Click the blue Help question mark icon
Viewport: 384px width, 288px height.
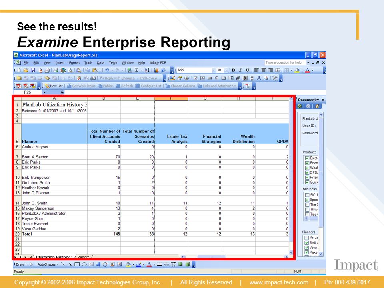pyautogui.click(x=163, y=70)
